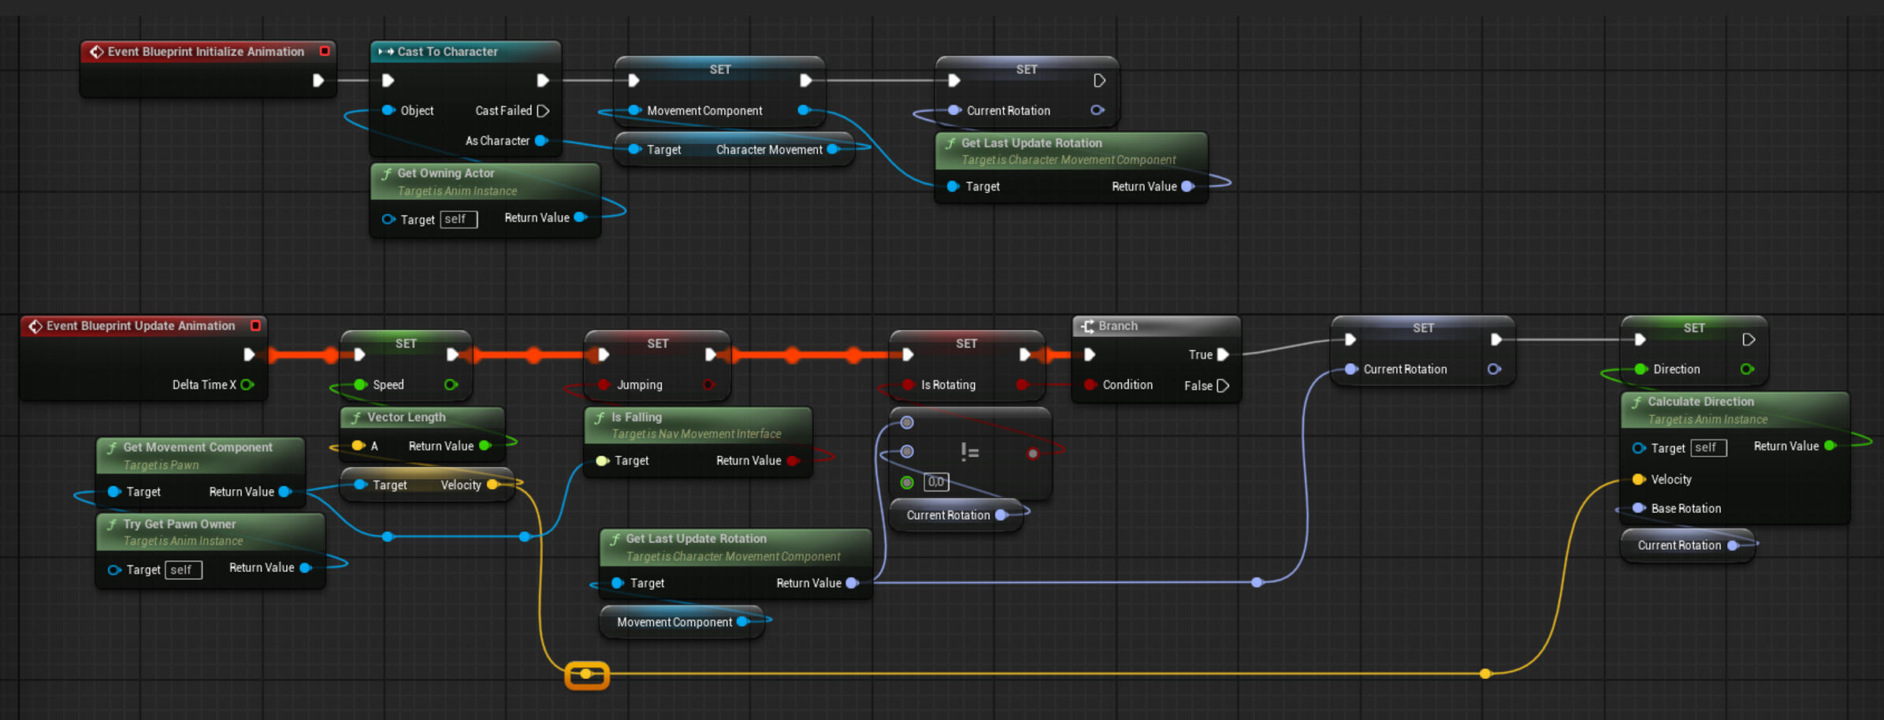Click the Base Rotation input pin
The width and height of the screenshot is (1884, 720).
point(1639,508)
